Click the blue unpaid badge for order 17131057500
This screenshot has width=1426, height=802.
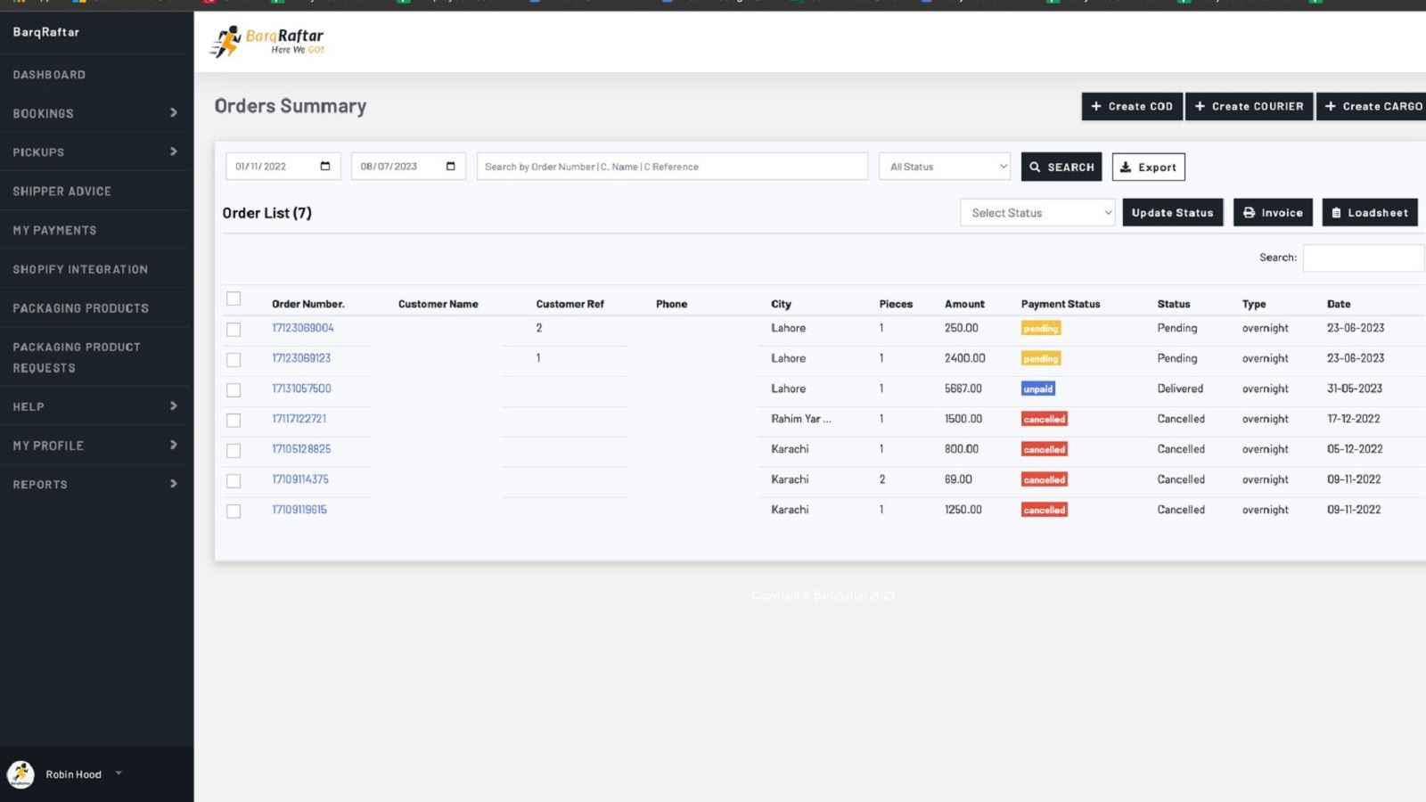click(1038, 389)
